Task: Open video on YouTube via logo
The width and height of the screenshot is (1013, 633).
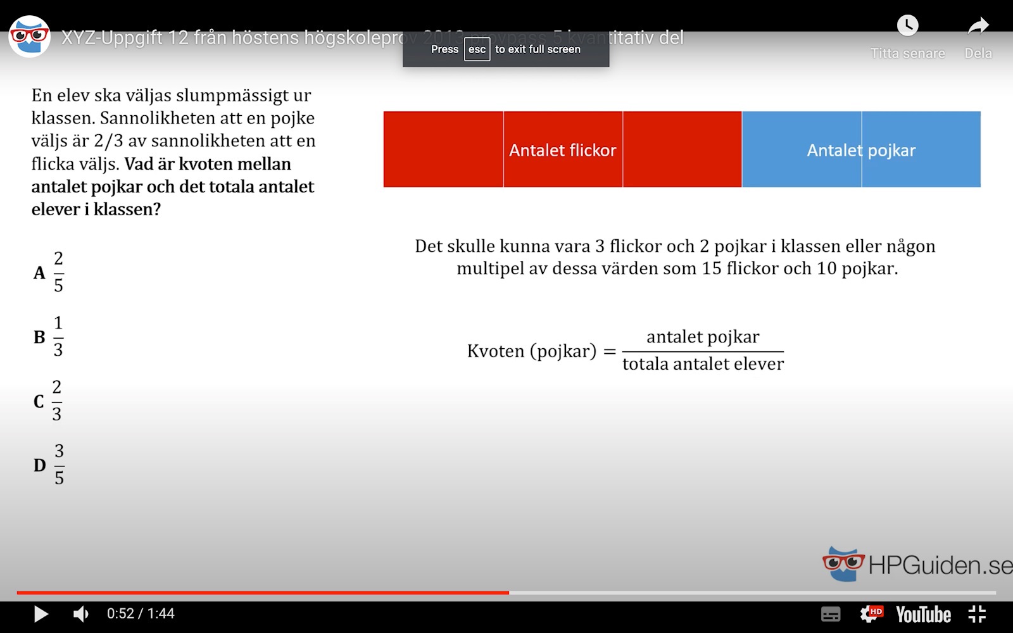Action: pyautogui.click(x=923, y=614)
